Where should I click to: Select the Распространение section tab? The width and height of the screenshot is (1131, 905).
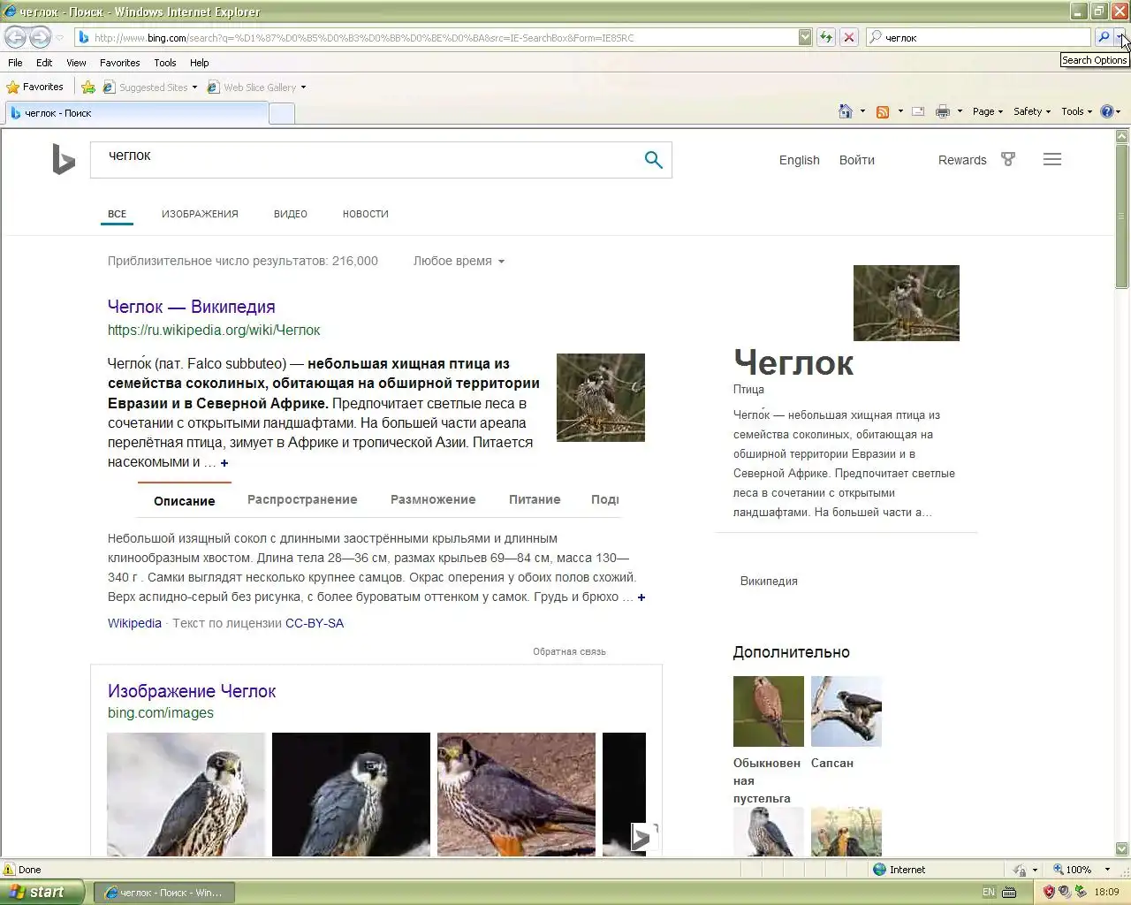[x=302, y=499]
